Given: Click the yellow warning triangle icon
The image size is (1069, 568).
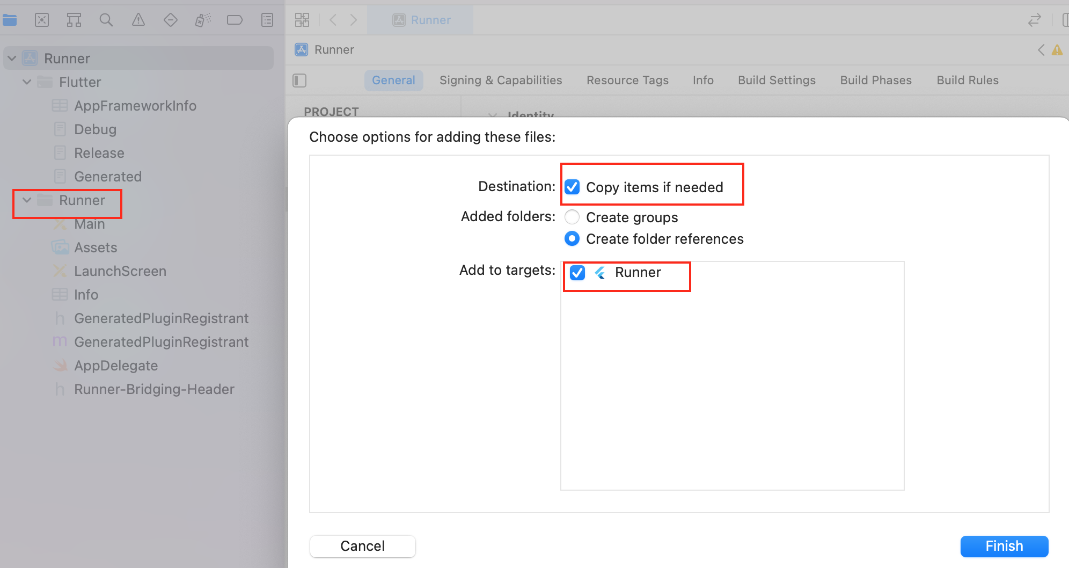Looking at the screenshot, I should point(1057,50).
